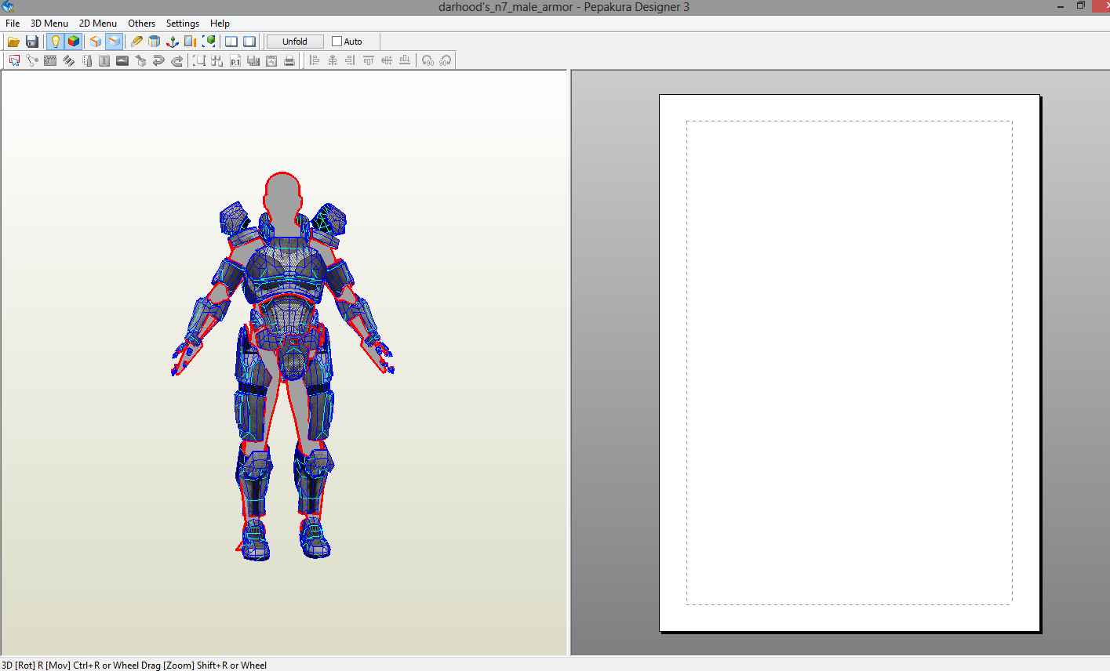Screen dimensions: 1110x671
Task: Click the align right icon
Action: click(351, 60)
